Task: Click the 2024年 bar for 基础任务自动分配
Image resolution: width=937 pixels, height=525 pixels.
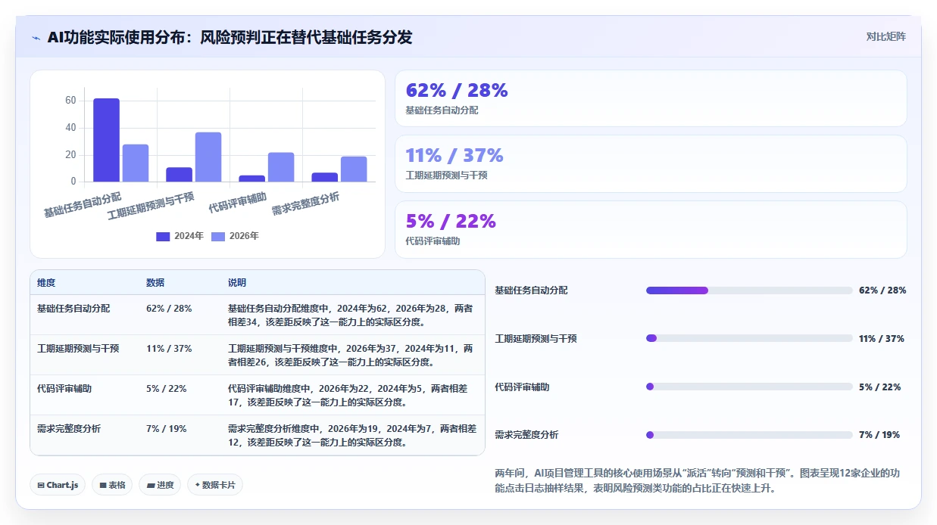Action: point(106,140)
